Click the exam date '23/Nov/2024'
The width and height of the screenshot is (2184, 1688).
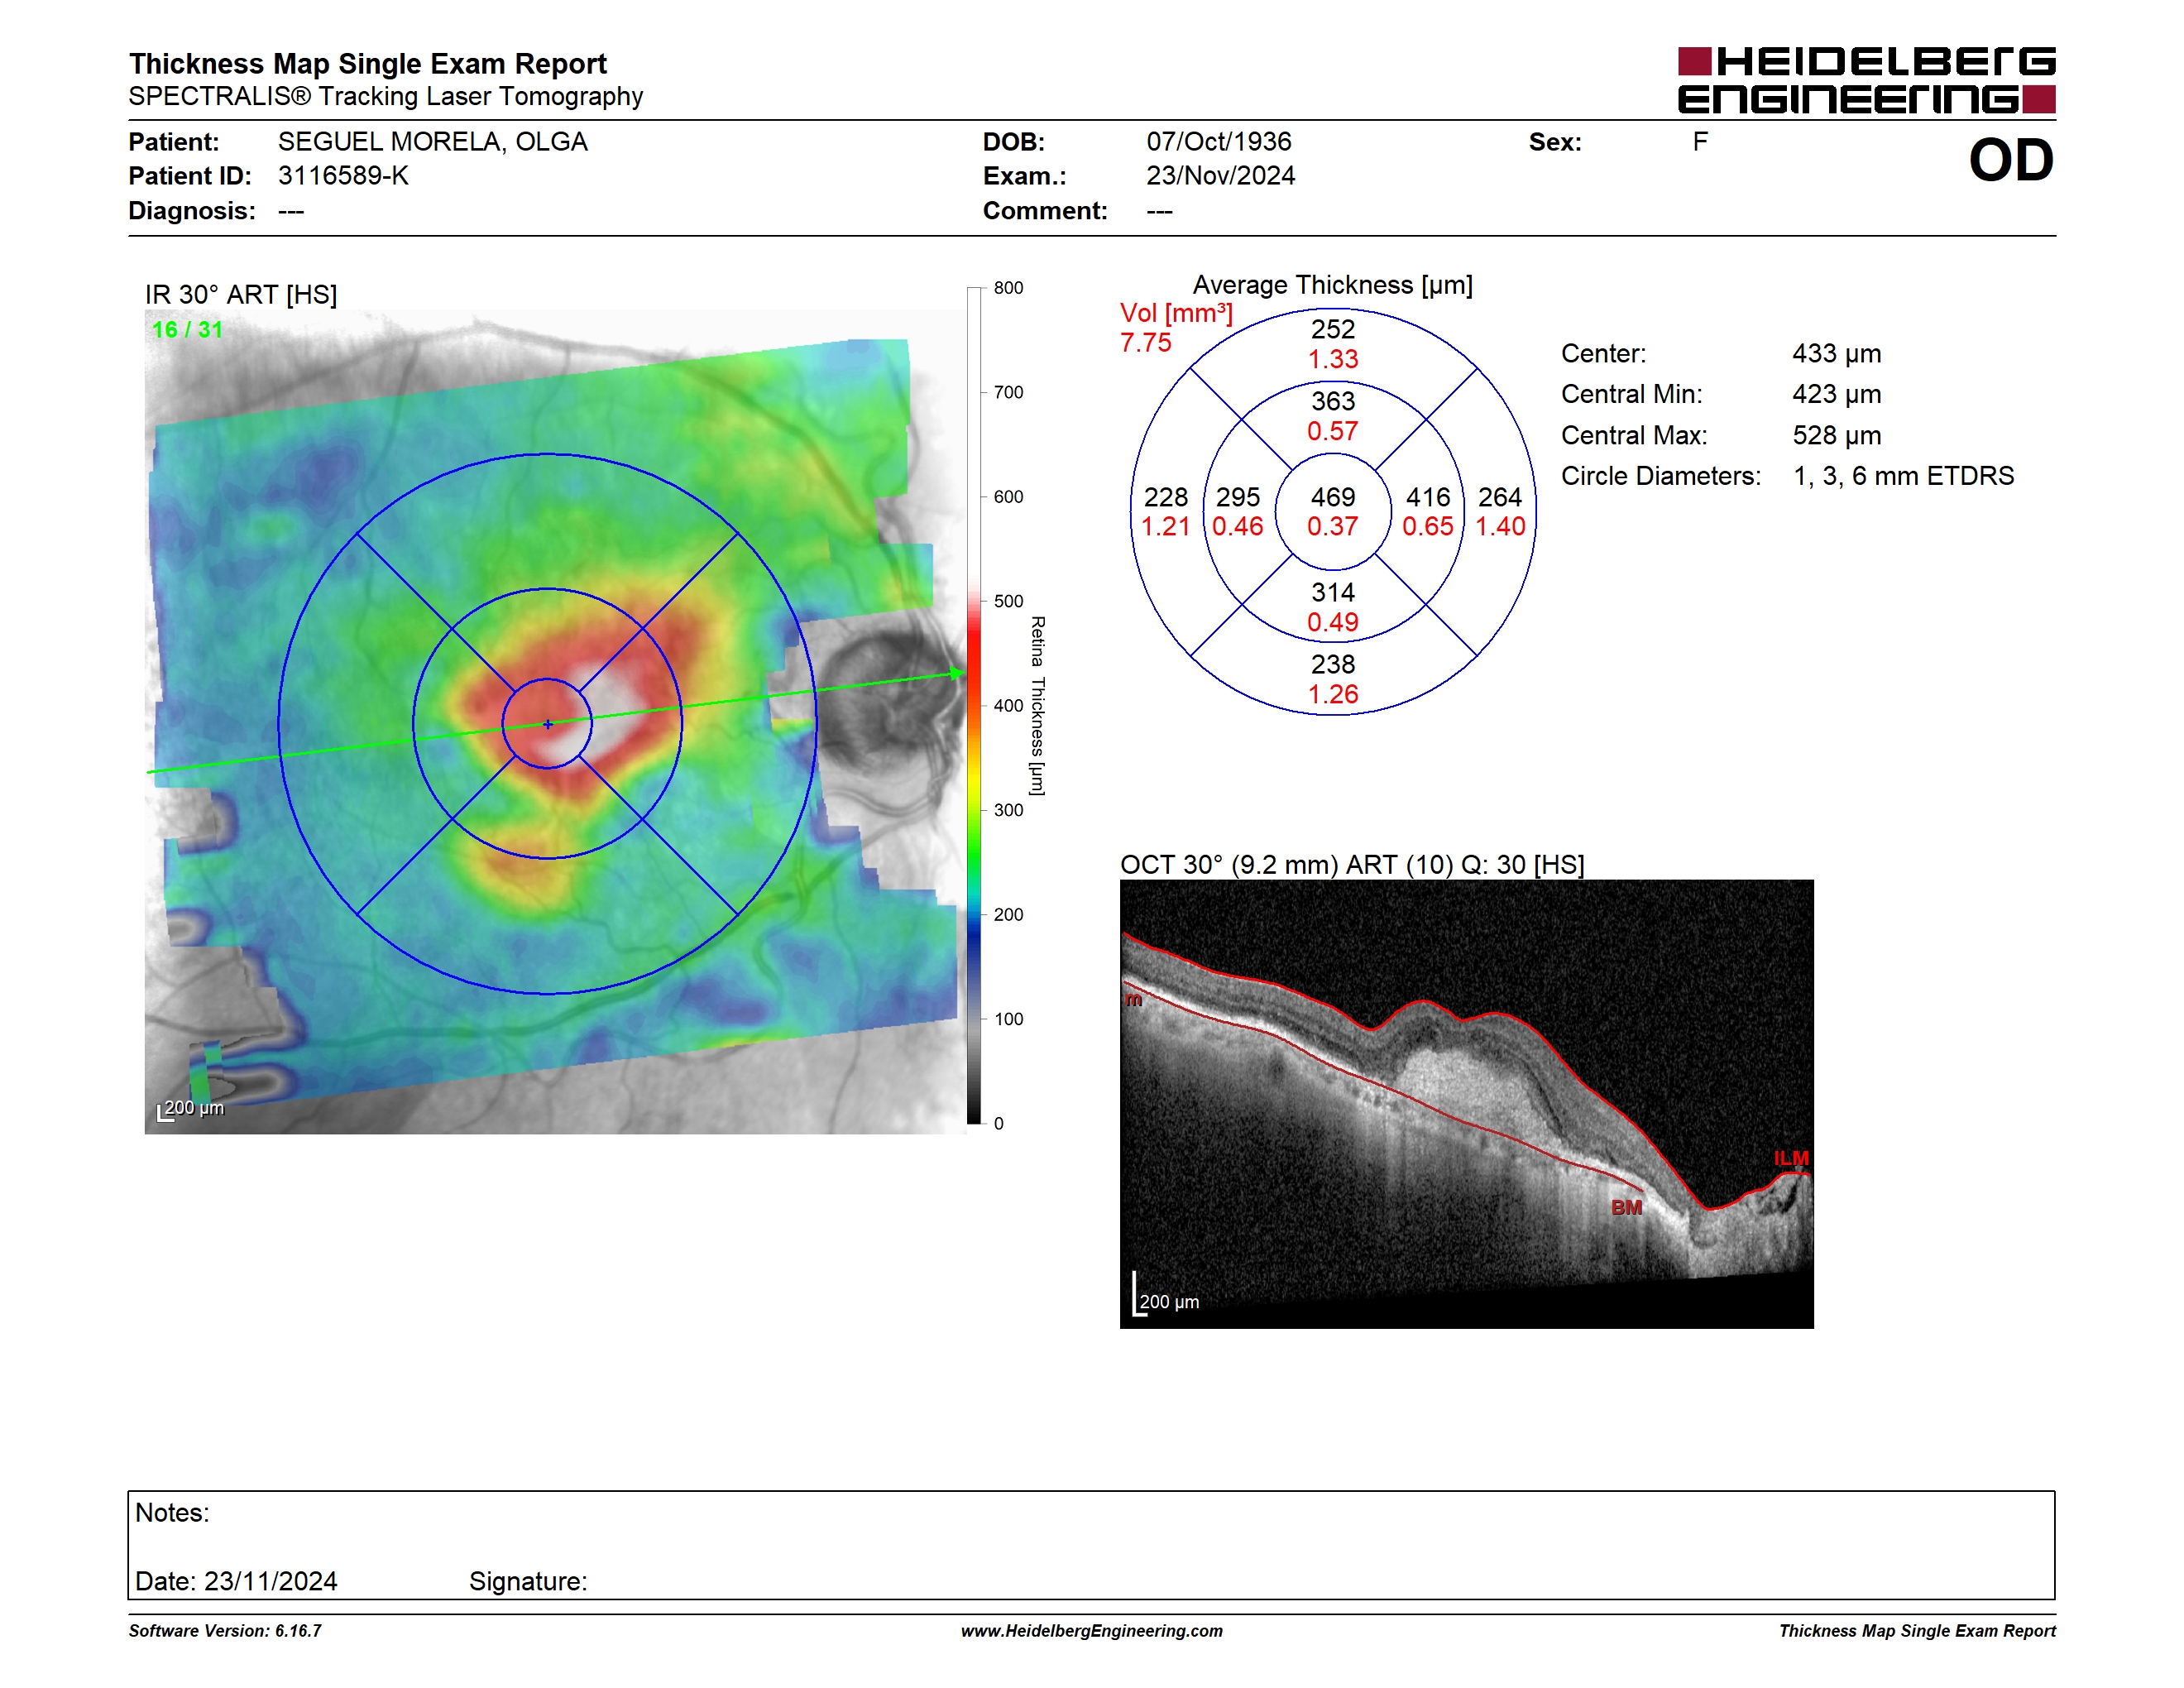[1220, 175]
